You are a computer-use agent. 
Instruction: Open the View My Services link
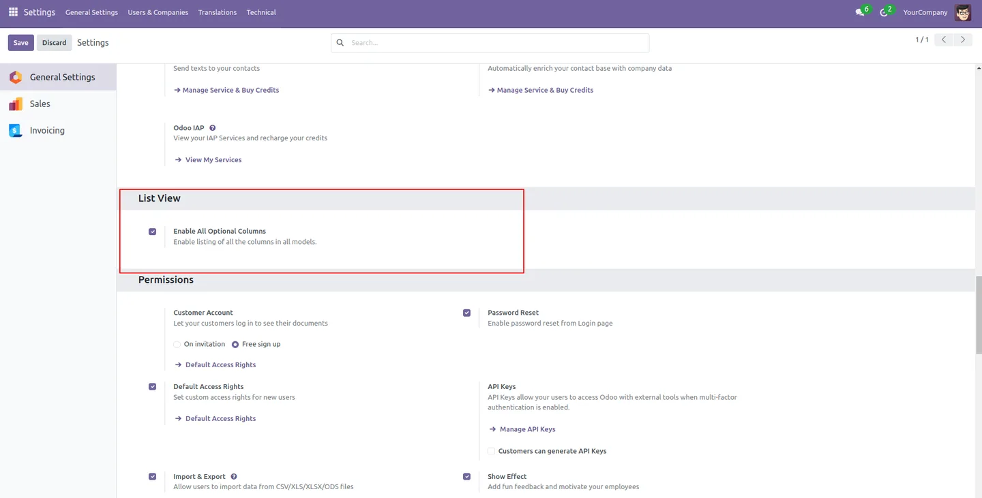tap(213, 160)
